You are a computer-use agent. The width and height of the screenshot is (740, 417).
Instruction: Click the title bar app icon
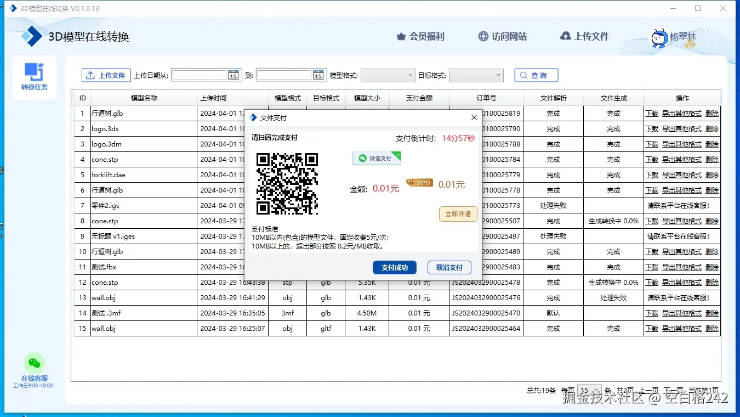13,8
